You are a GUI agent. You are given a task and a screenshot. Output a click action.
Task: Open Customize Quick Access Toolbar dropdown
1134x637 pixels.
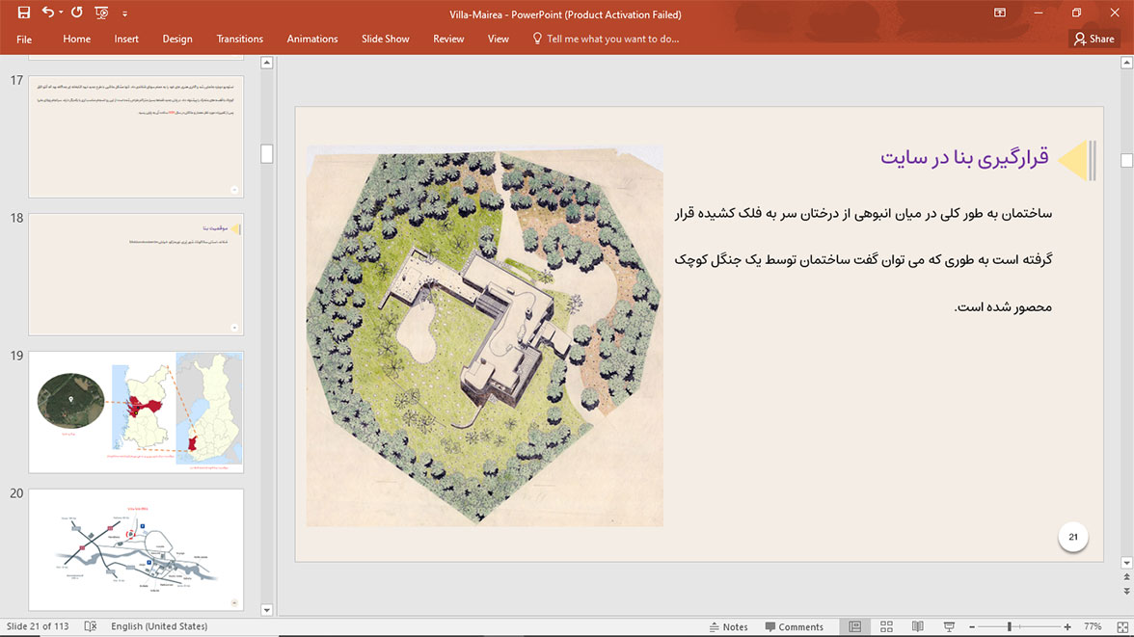[x=124, y=13]
